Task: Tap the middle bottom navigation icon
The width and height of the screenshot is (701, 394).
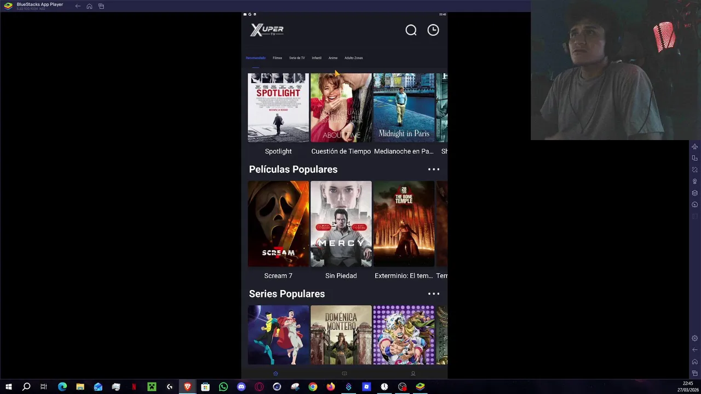Action: 344,374
